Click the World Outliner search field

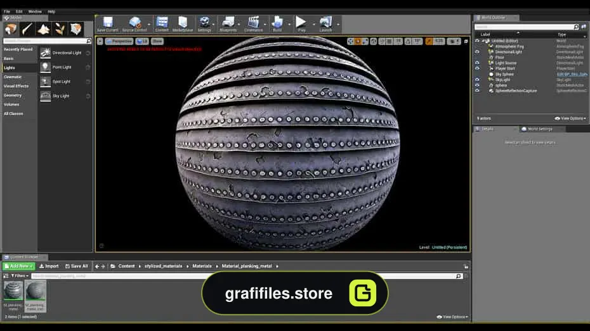527,27
